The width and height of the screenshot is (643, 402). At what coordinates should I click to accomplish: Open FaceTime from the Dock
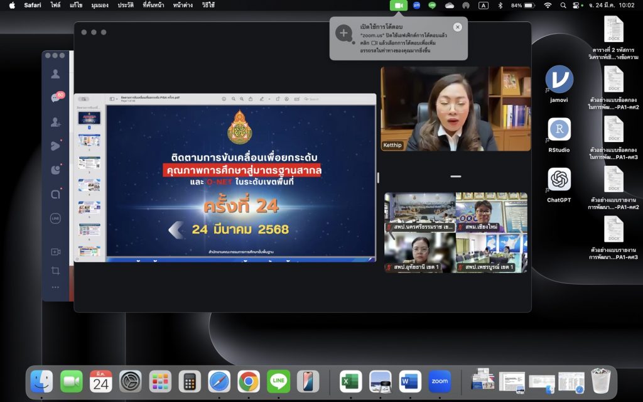click(72, 381)
